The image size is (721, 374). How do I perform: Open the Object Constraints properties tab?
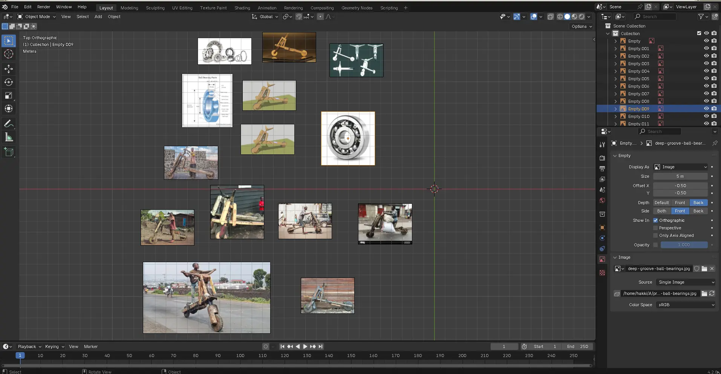pos(602,249)
